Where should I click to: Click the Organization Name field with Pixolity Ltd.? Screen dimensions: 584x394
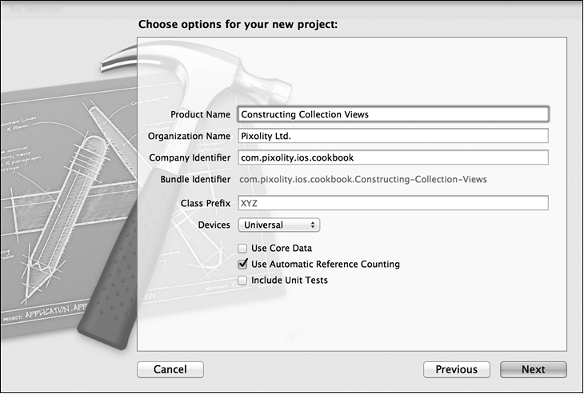393,136
